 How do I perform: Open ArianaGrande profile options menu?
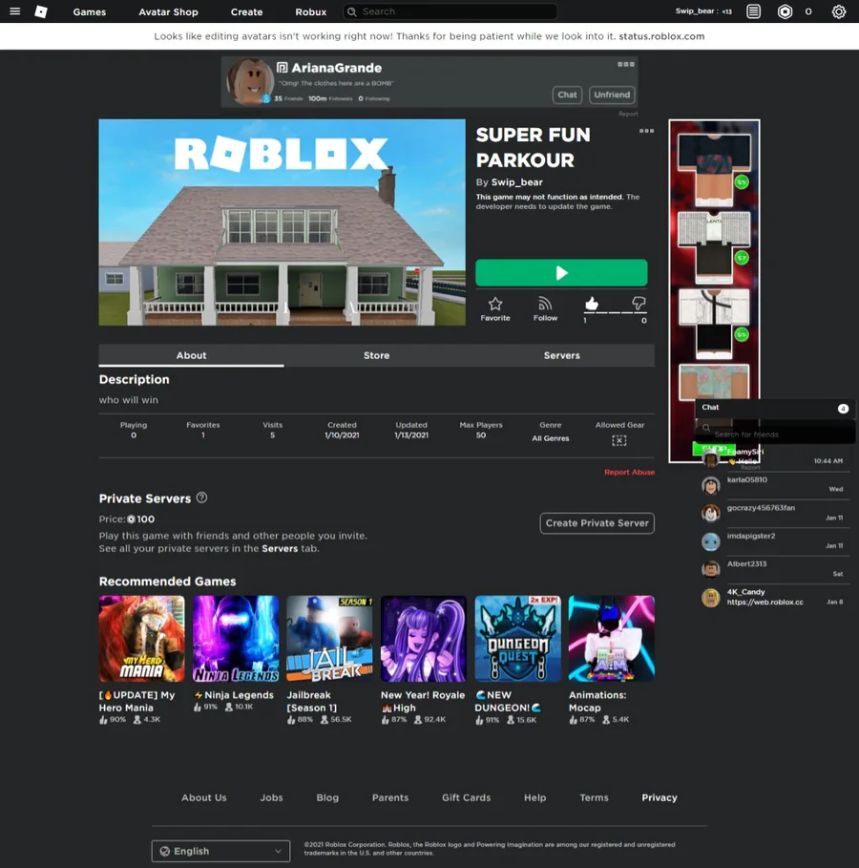[626, 64]
